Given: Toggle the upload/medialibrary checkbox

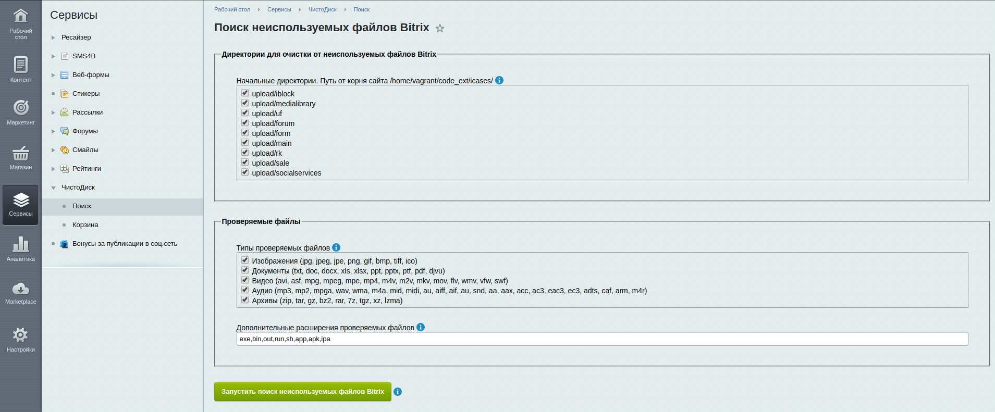Looking at the screenshot, I should [245, 103].
